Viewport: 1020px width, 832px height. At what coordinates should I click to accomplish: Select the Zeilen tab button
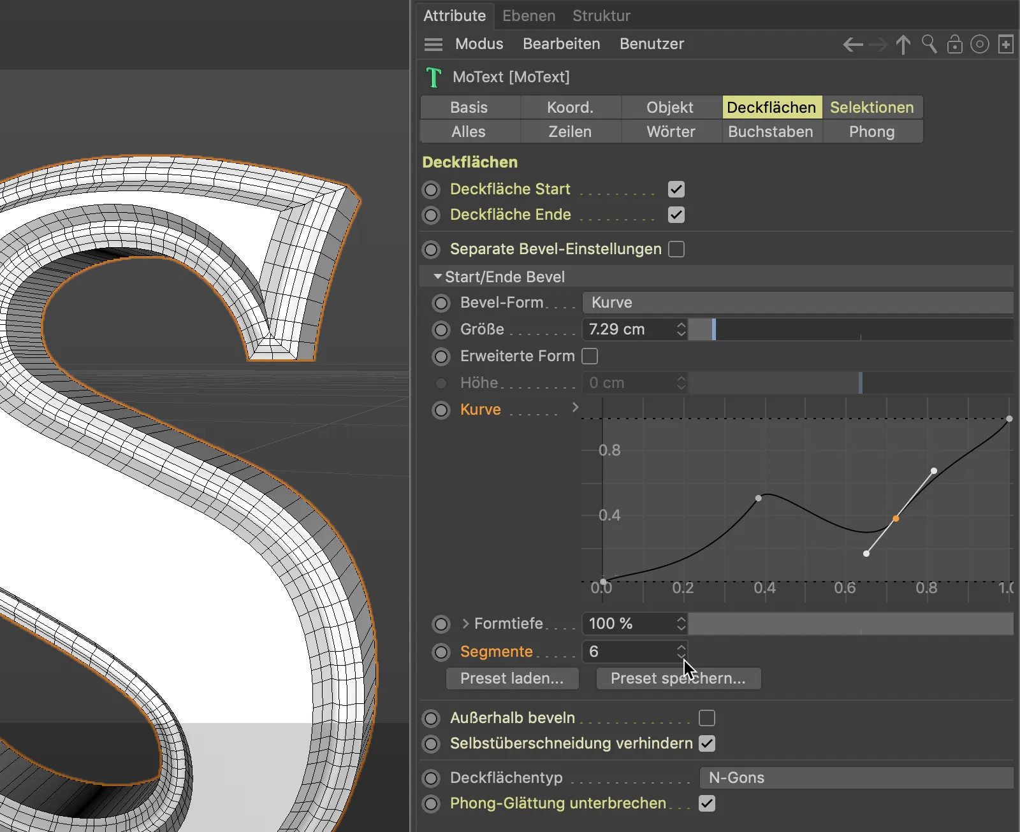[x=571, y=132]
